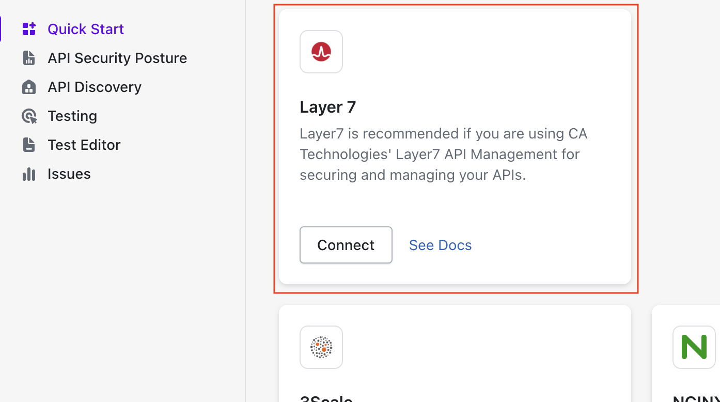Click the Test Editor document icon
The image size is (720, 402).
[x=29, y=145]
